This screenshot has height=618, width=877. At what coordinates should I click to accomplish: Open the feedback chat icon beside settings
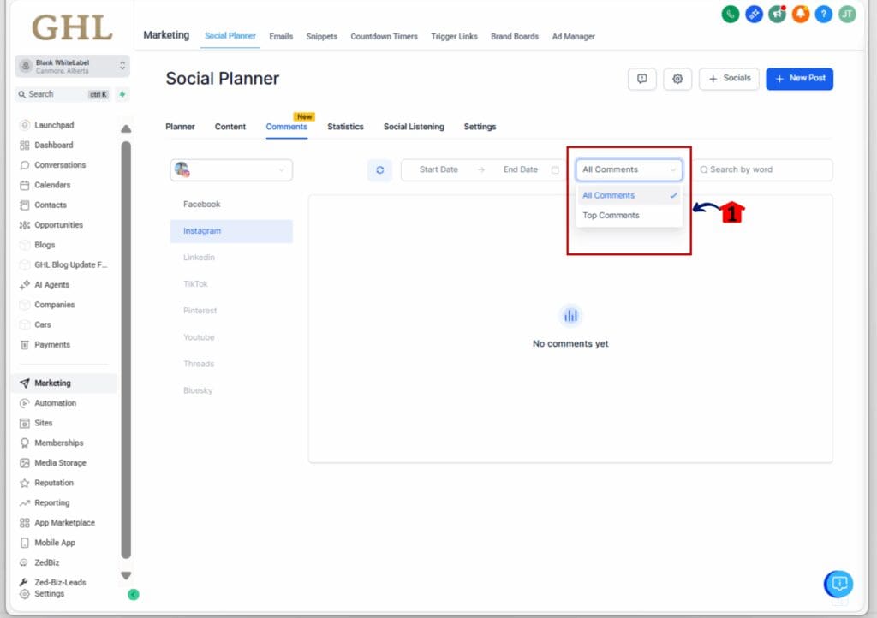[x=641, y=78]
